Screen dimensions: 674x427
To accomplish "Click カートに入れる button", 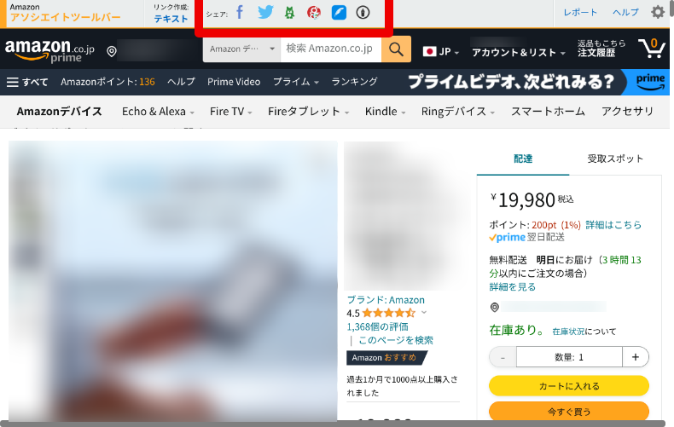I will (x=569, y=386).
